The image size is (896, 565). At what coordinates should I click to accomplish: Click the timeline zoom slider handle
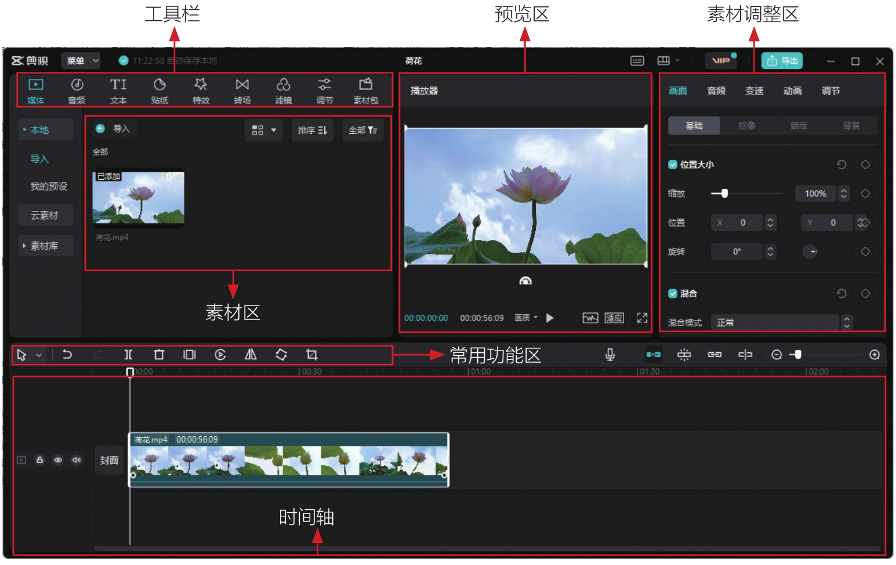[x=799, y=355]
